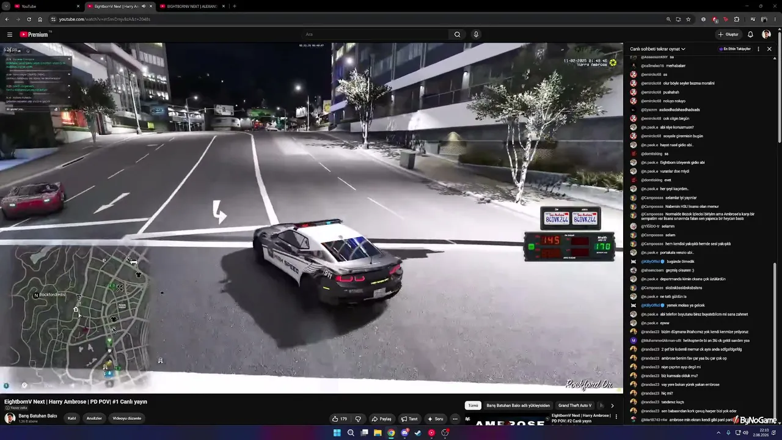The width and height of the screenshot is (782, 440).
Task: Reload the YouTube page
Action: pos(29,19)
